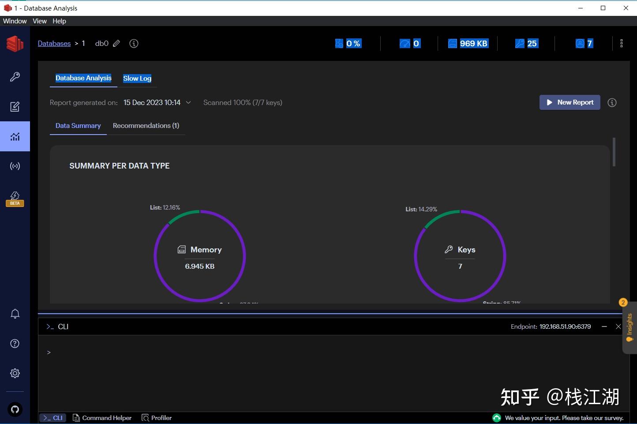Open the Browser key icon in sidebar
This screenshot has height=424, width=637.
pyautogui.click(x=15, y=77)
